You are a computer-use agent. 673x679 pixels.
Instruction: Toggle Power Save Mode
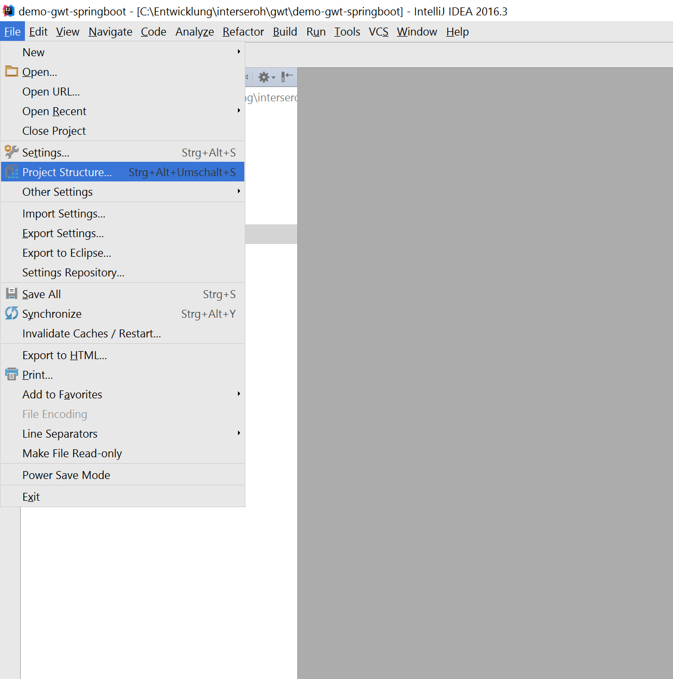123,475
